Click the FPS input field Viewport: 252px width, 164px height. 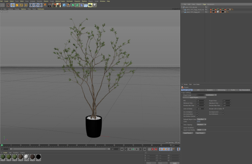(201, 101)
